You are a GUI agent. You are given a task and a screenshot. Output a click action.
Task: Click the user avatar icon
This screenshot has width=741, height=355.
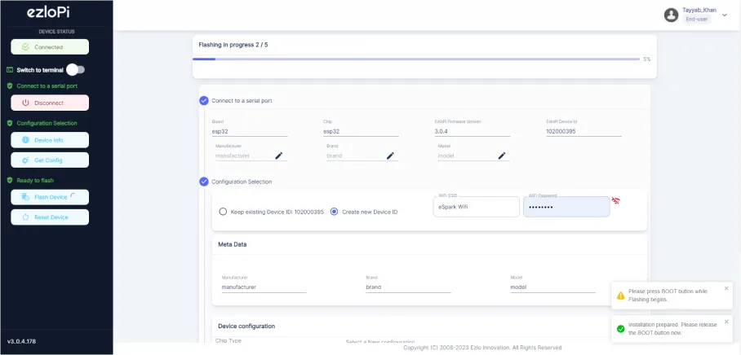[671, 15]
